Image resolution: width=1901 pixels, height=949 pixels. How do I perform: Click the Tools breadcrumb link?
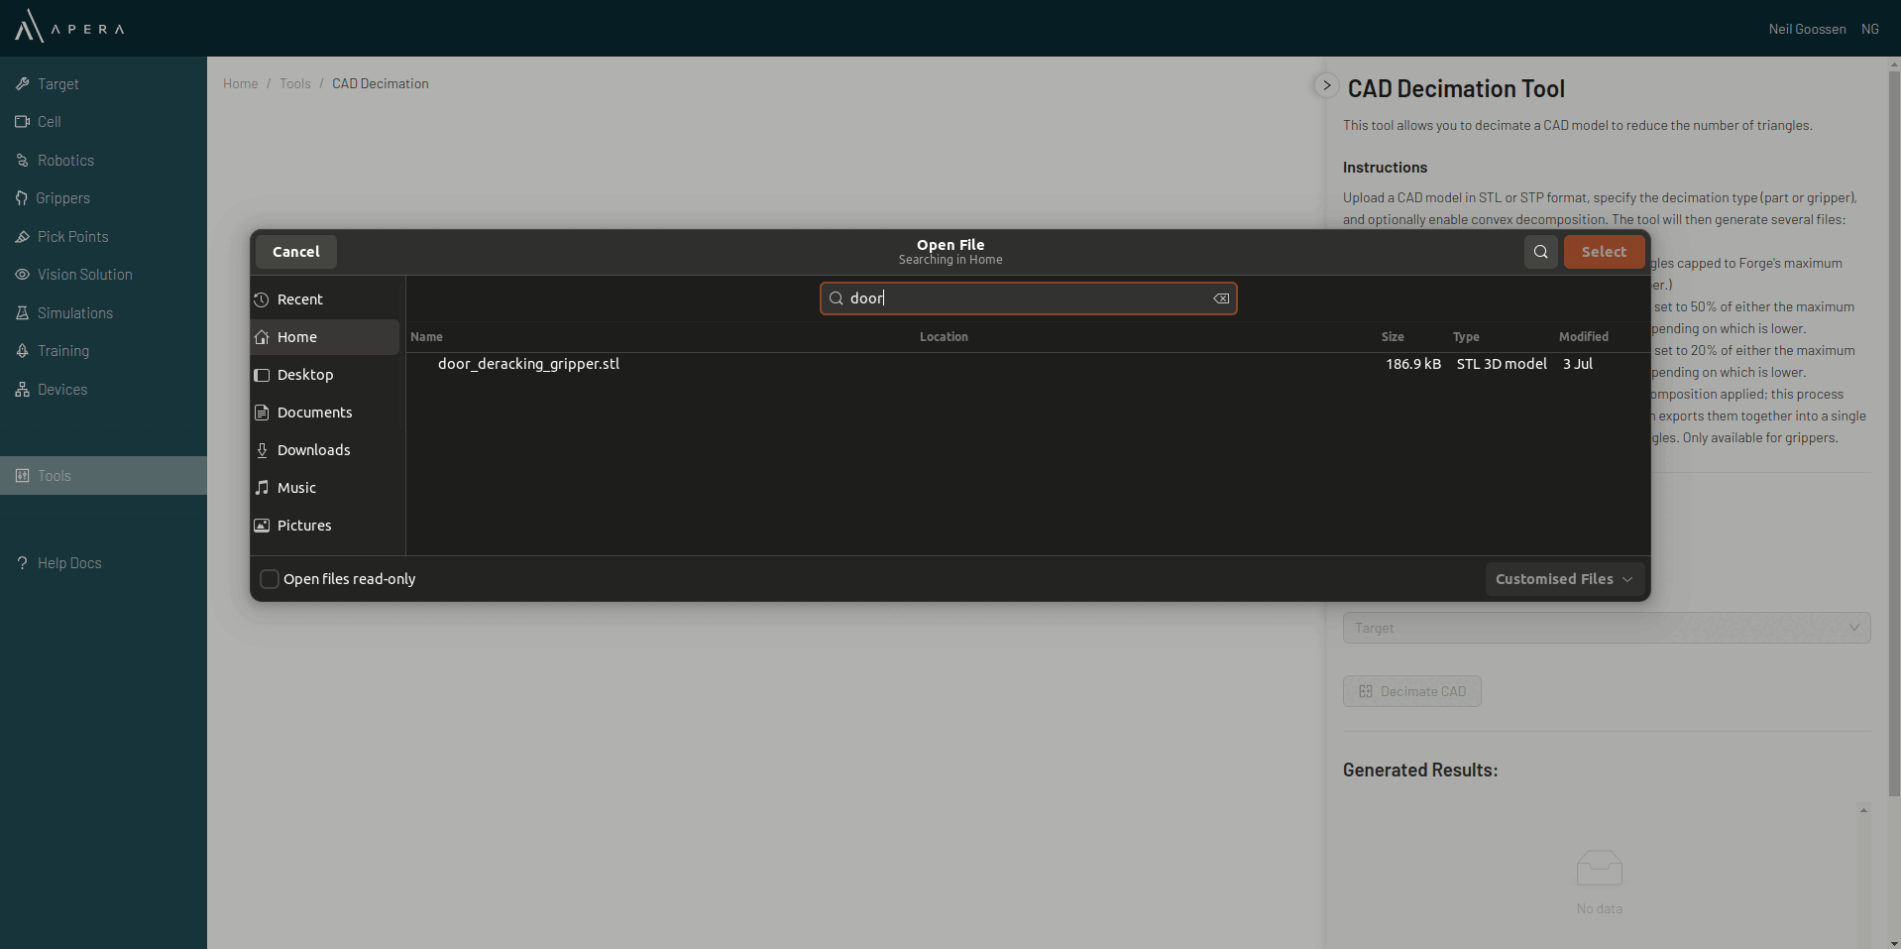tap(294, 84)
